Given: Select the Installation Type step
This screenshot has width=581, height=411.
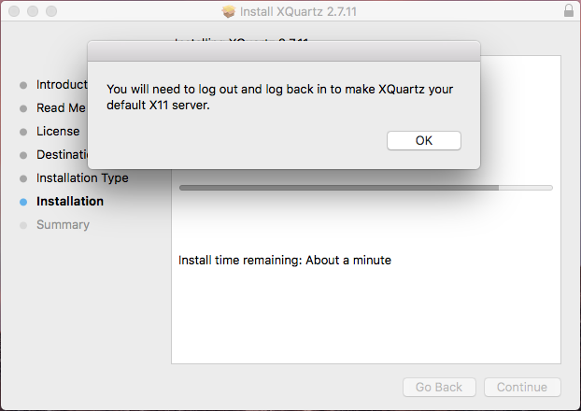Looking at the screenshot, I should (x=82, y=177).
